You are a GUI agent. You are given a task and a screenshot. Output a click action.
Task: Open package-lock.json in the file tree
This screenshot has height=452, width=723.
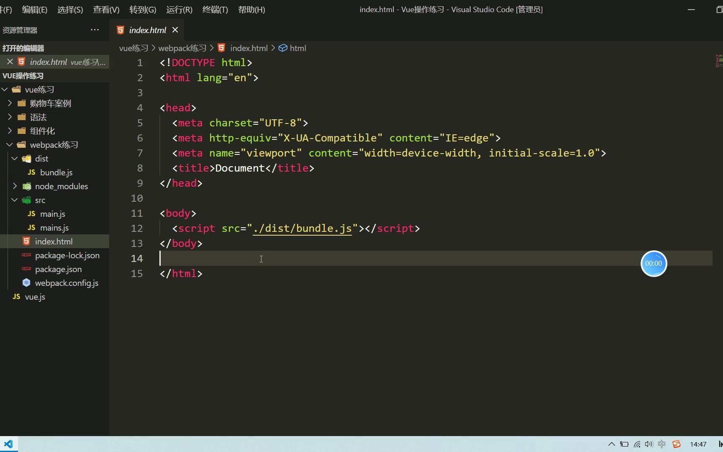tap(67, 255)
